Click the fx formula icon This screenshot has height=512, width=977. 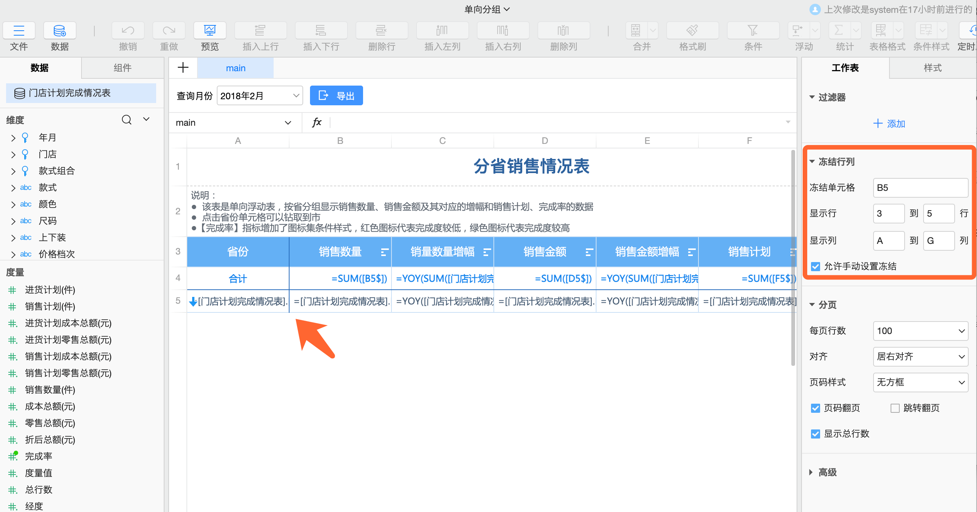317,122
